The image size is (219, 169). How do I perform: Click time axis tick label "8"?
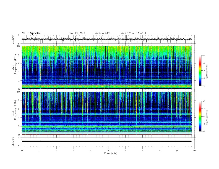coord(160,150)
